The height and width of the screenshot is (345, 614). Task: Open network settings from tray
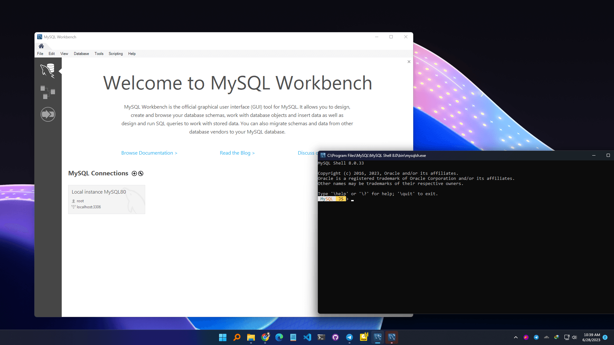coord(567,337)
